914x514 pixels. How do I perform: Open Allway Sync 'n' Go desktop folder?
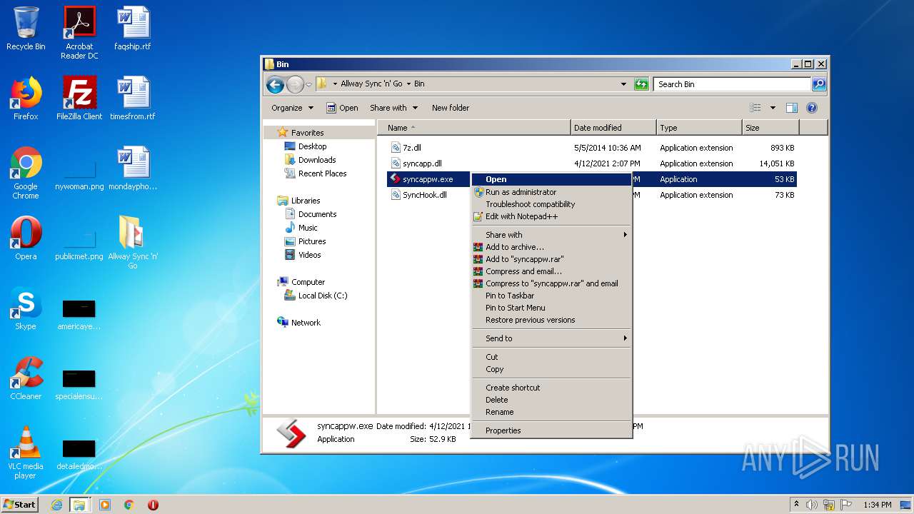click(x=133, y=243)
